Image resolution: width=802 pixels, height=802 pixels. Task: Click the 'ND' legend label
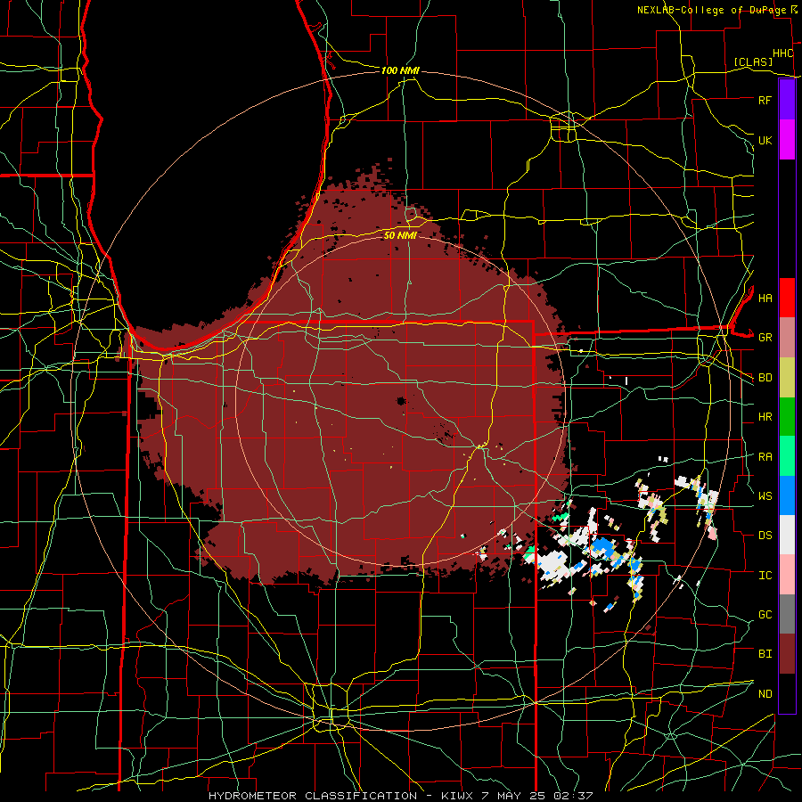coord(765,694)
